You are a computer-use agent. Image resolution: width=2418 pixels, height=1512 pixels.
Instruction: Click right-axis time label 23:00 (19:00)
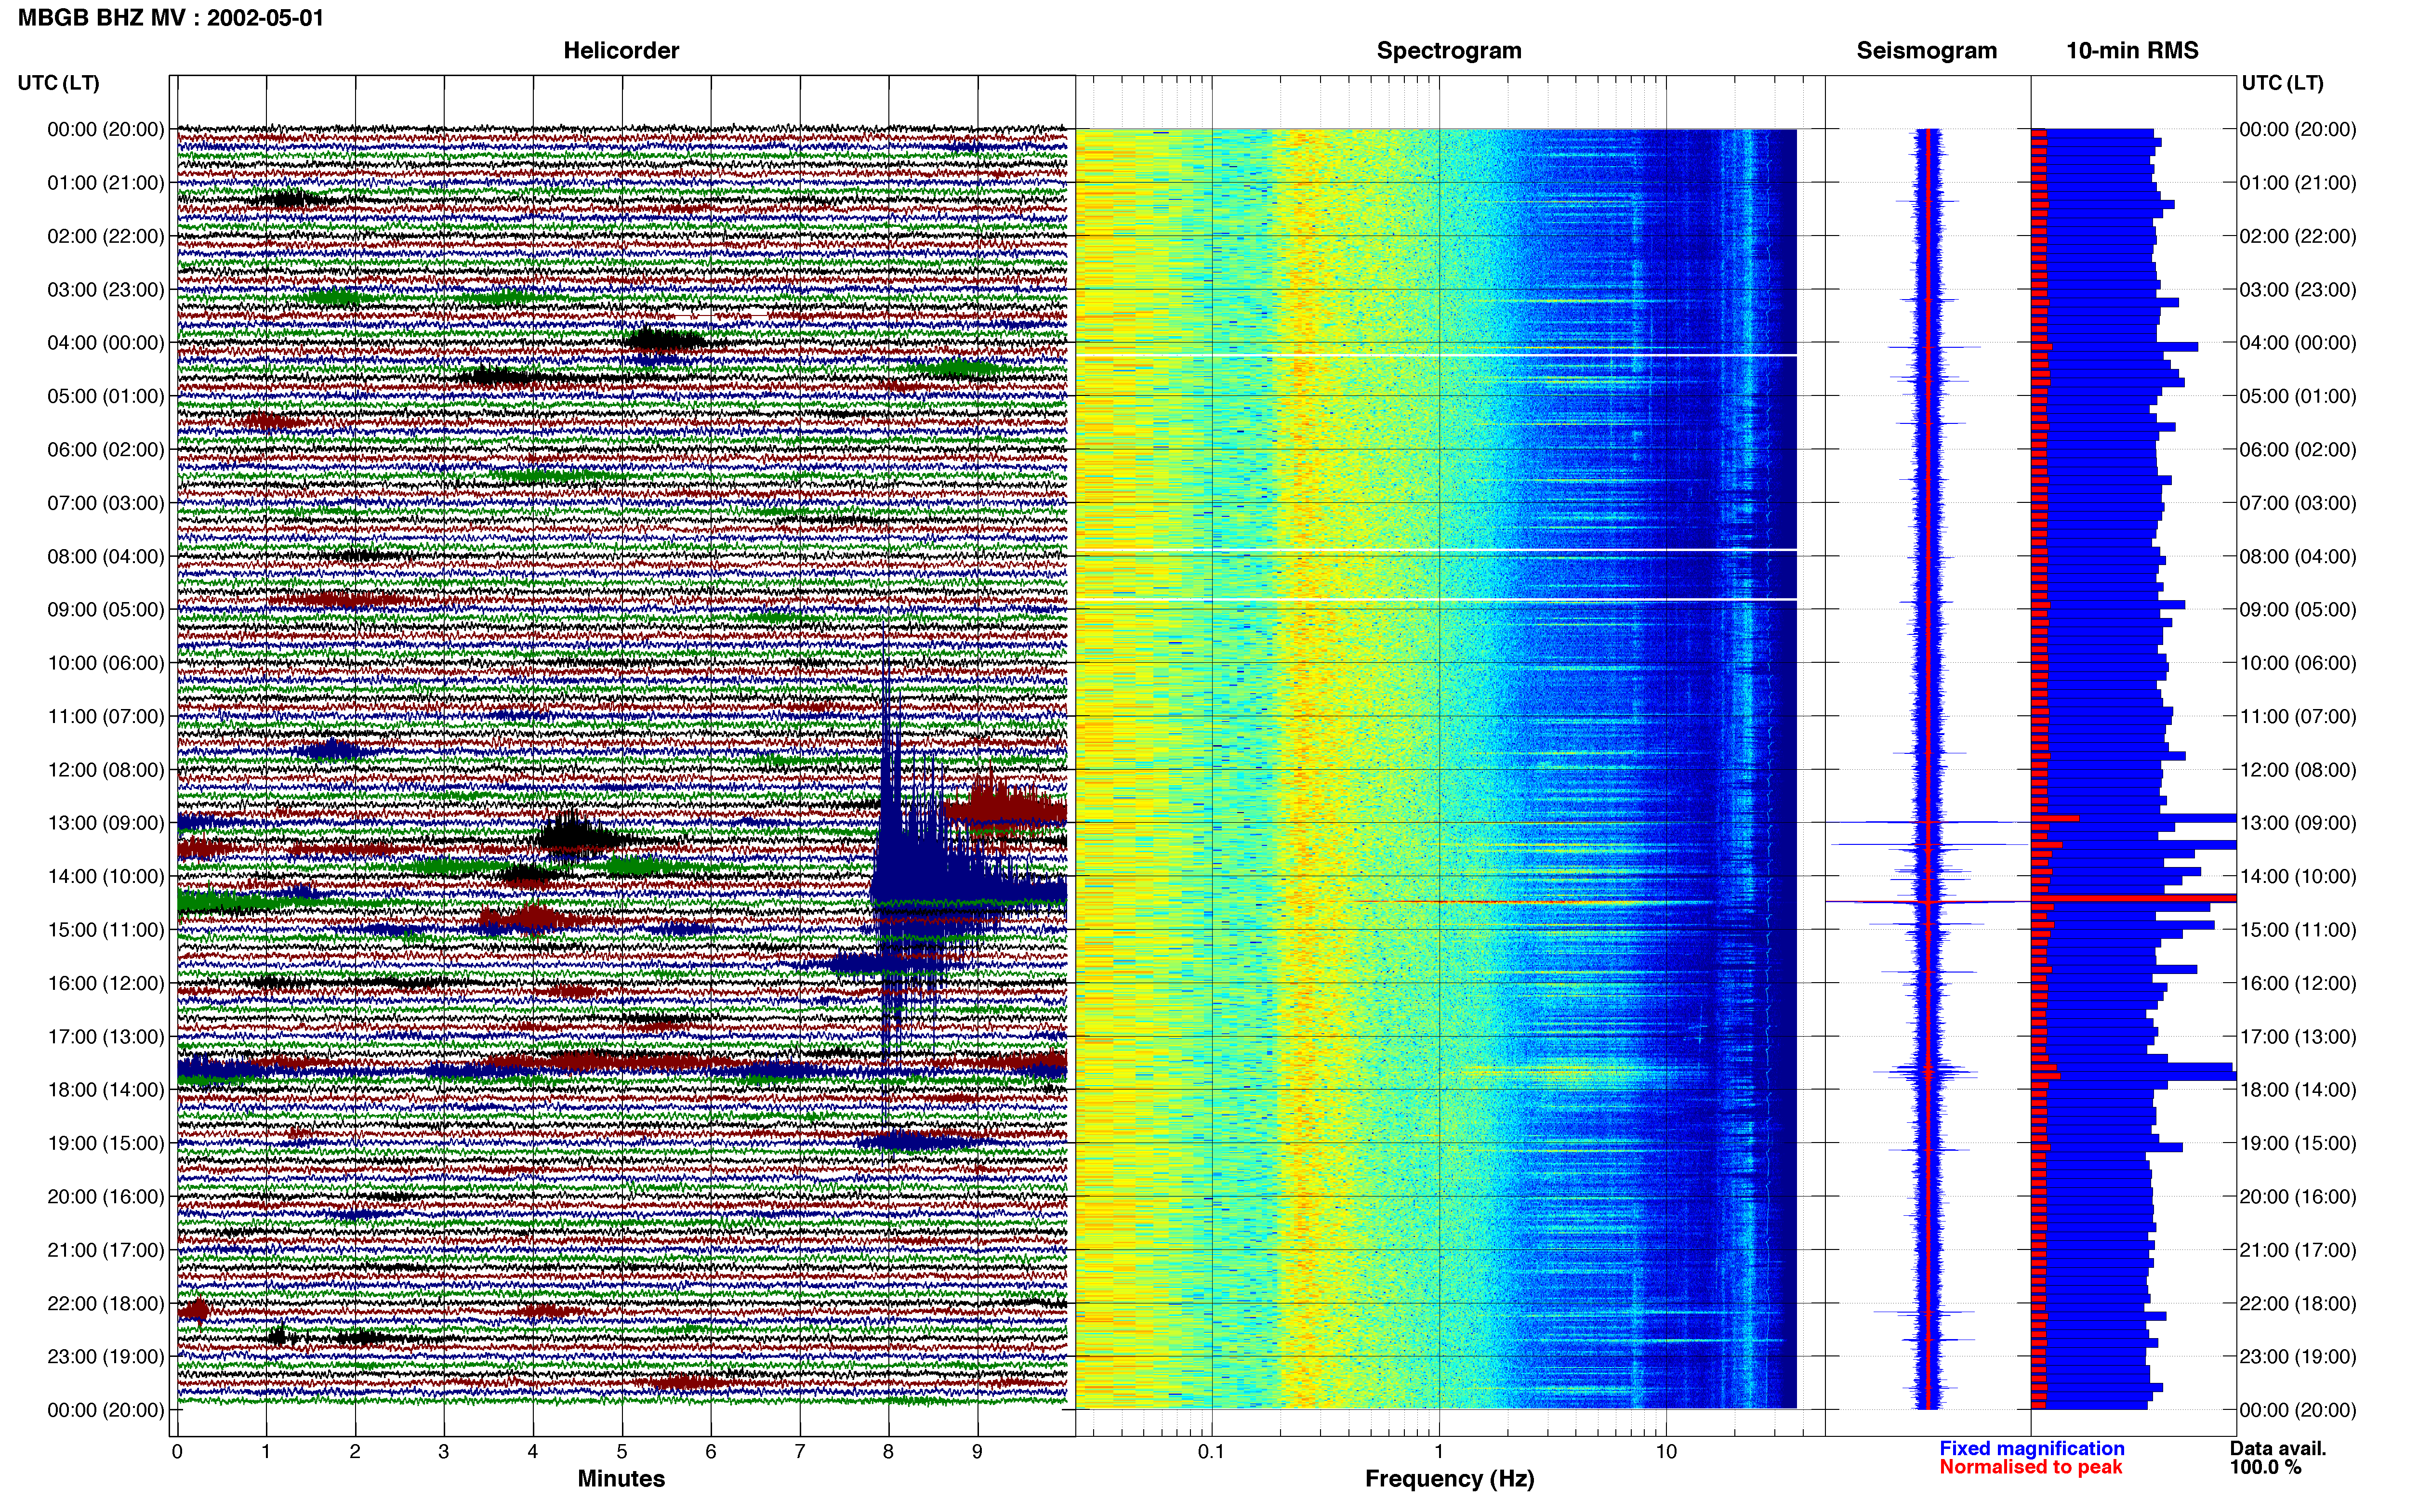click(2298, 1357)
